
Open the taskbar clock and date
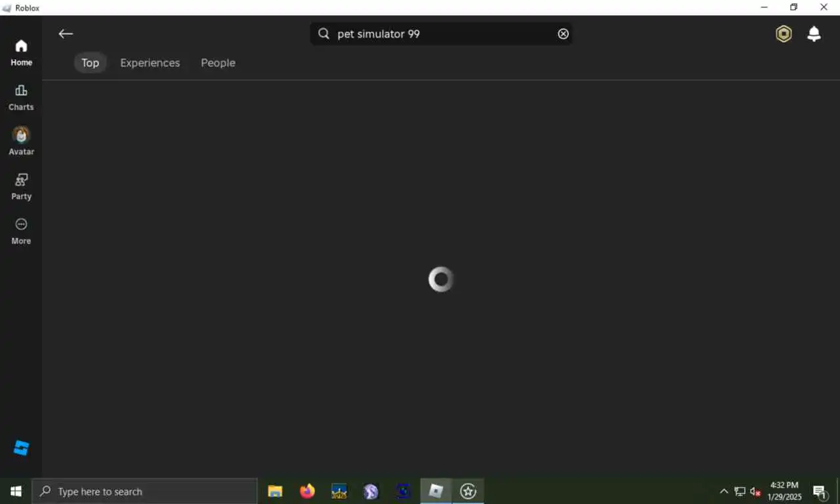784,491
